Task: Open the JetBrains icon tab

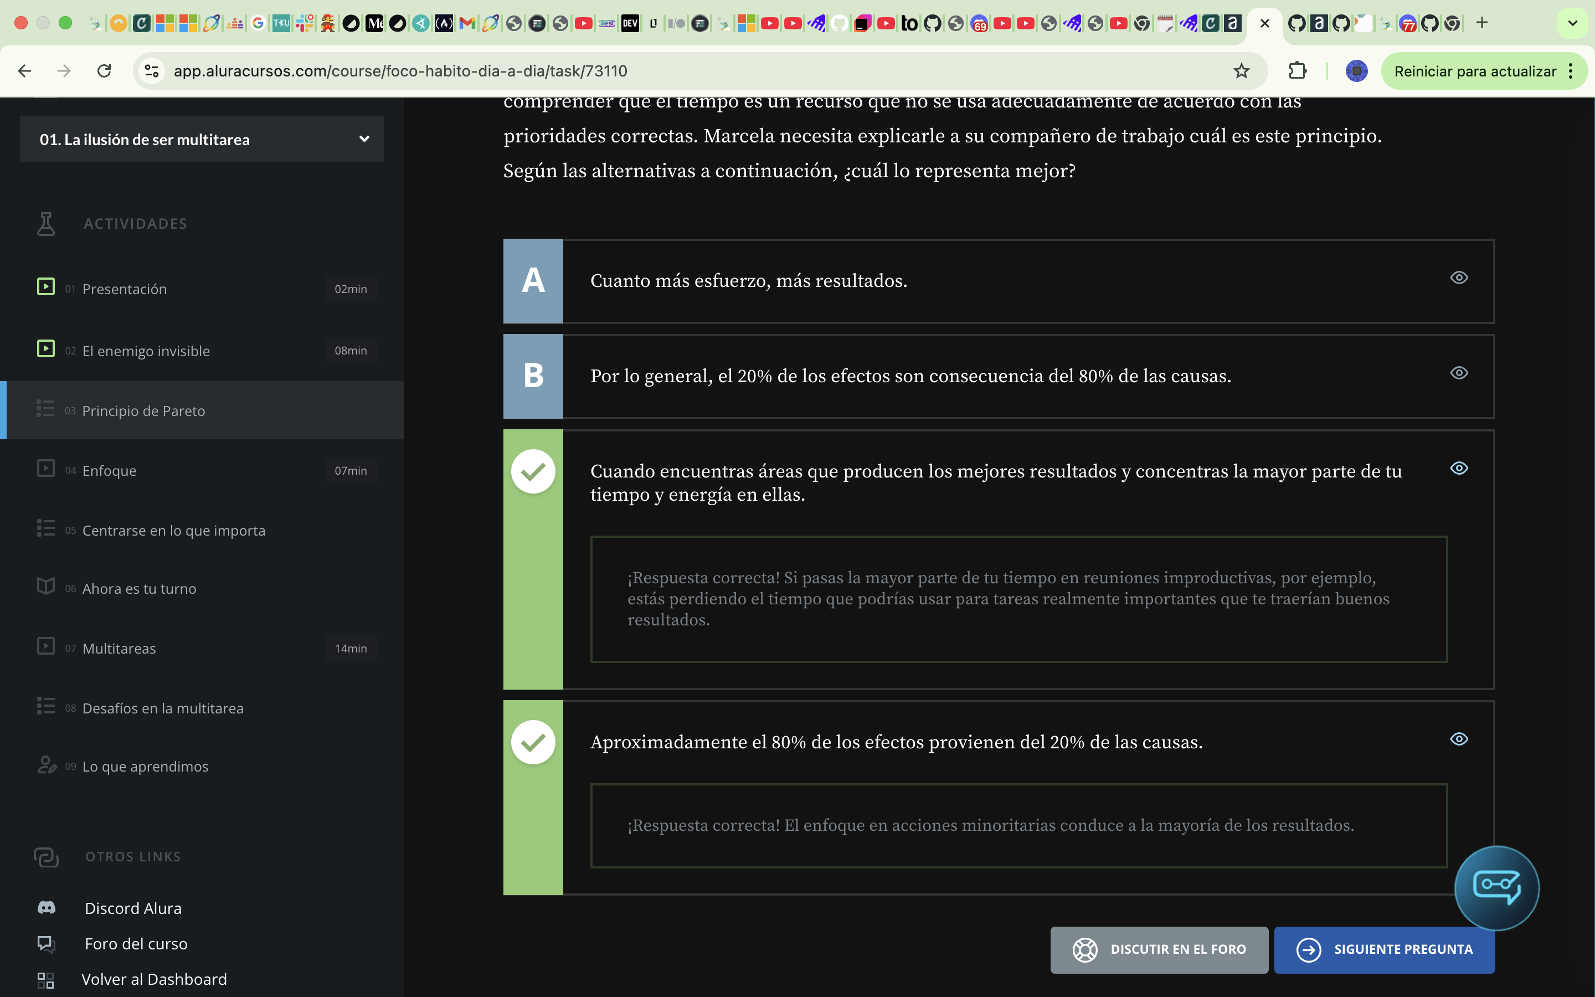Action: (x=863, y=24)
